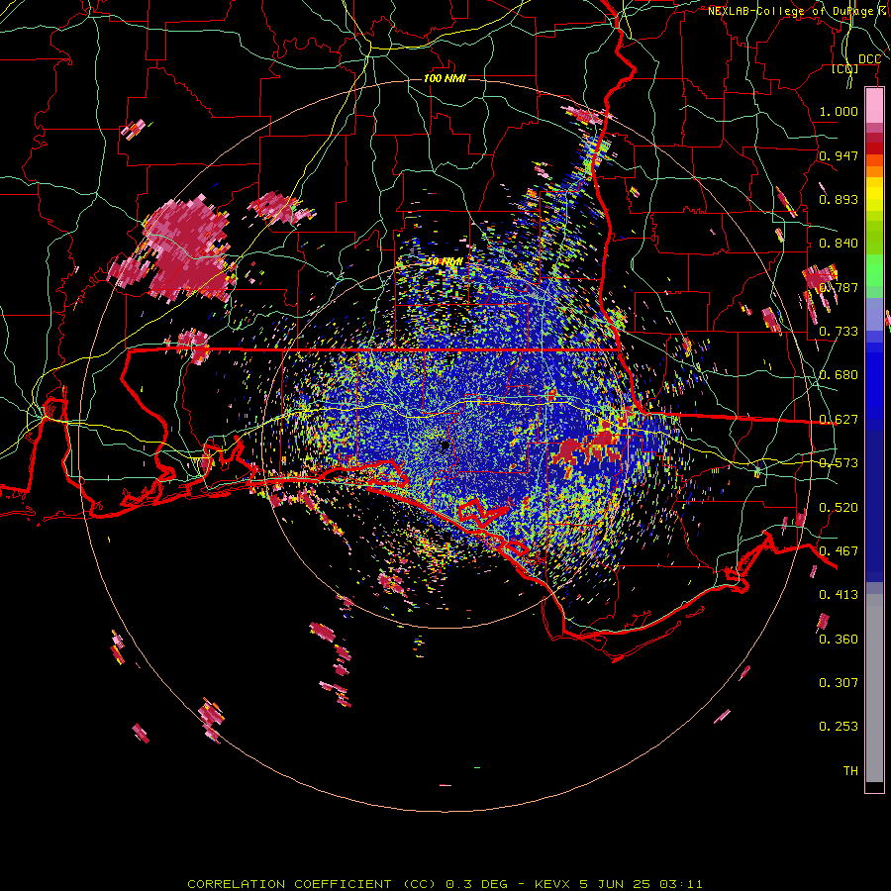Click the 0.307 legend value
The image size is (891, 891).
pyautogui.click(x=839, y=683)
